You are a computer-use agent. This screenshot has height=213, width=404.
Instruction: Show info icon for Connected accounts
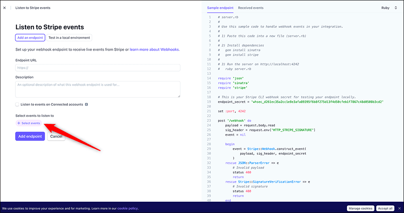click(x=86, y=104)
